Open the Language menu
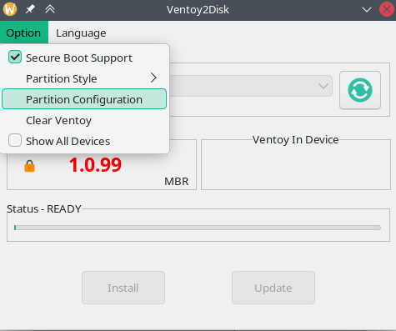The image size is (396, 331). pos(81,33)
